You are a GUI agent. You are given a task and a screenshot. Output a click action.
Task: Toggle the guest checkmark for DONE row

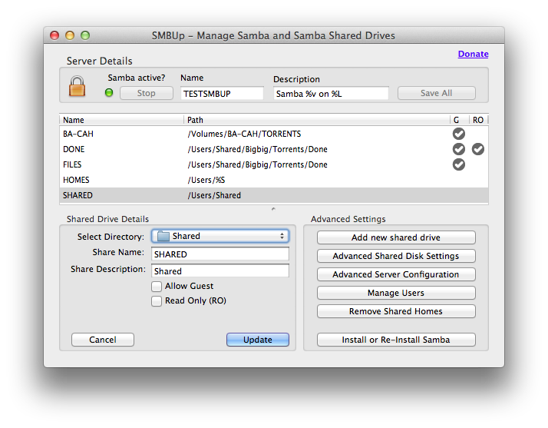point(458,149)
